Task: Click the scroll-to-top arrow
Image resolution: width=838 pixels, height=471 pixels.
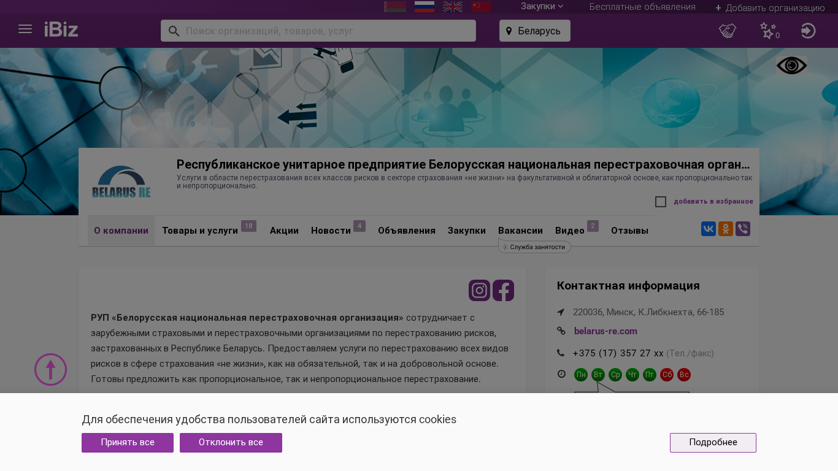Action: pos(50,369)
